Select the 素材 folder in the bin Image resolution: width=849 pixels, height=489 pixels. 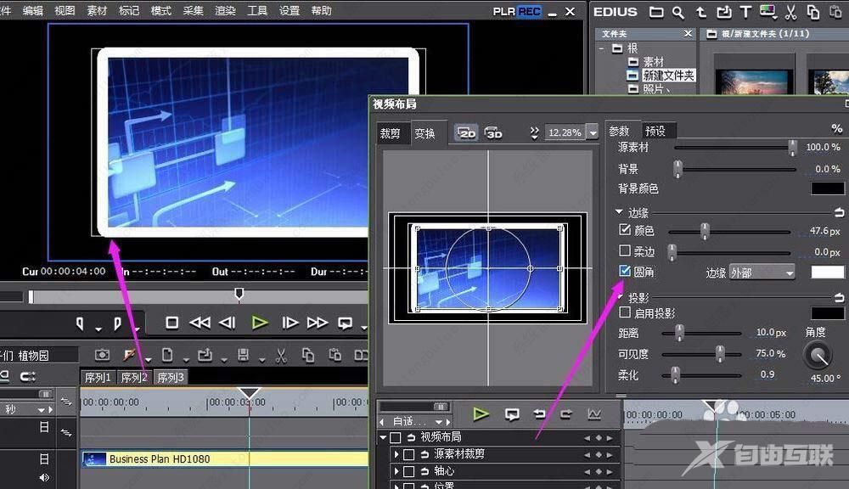pyautogui.click(x=653, y=62)
